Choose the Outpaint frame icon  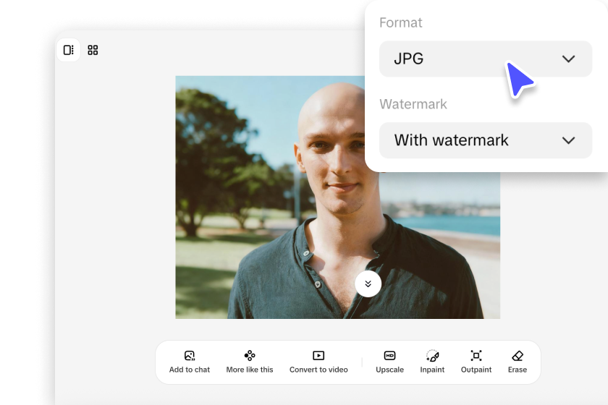pyautogui.click(x=476, y=355)
